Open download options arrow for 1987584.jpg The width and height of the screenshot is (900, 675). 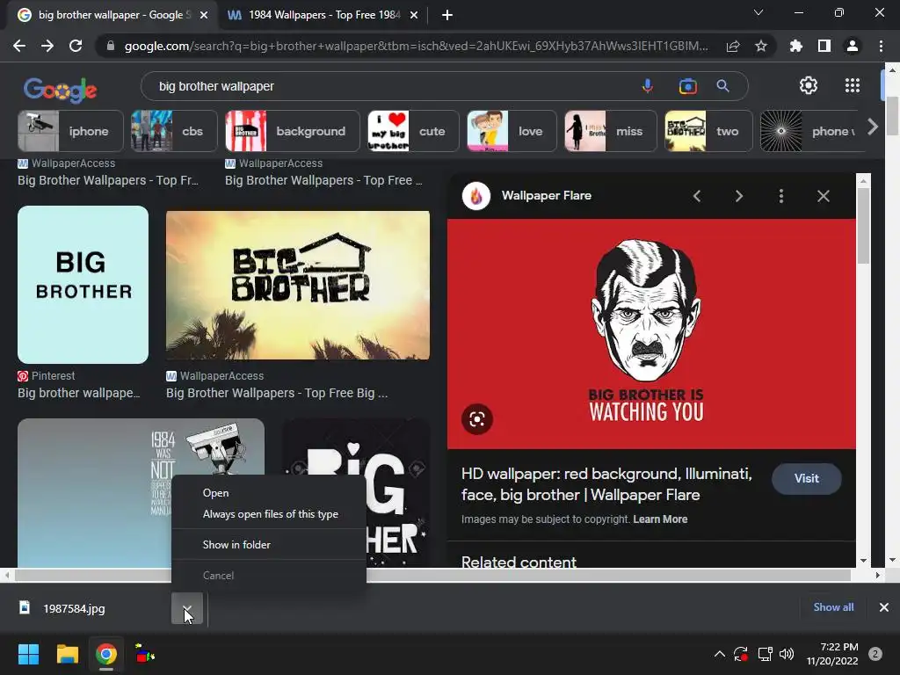(x=187, y=608)
